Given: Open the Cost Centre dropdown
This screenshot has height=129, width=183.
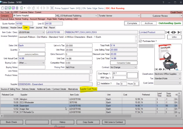Looking at the screenshot, I should coord(180,83).
